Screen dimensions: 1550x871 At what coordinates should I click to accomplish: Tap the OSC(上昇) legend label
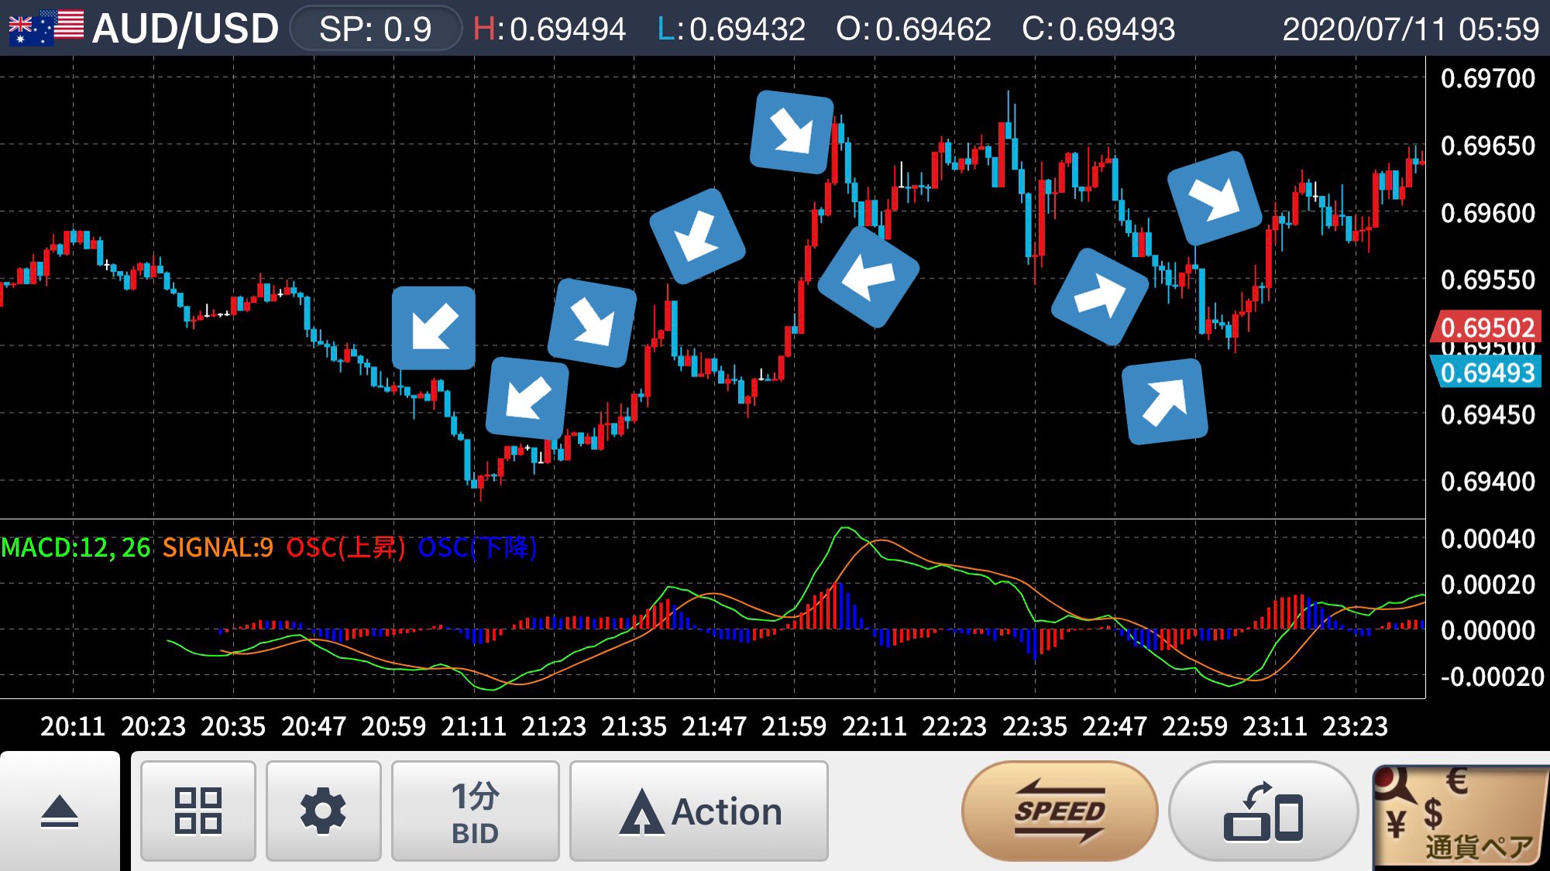point(345,547)
